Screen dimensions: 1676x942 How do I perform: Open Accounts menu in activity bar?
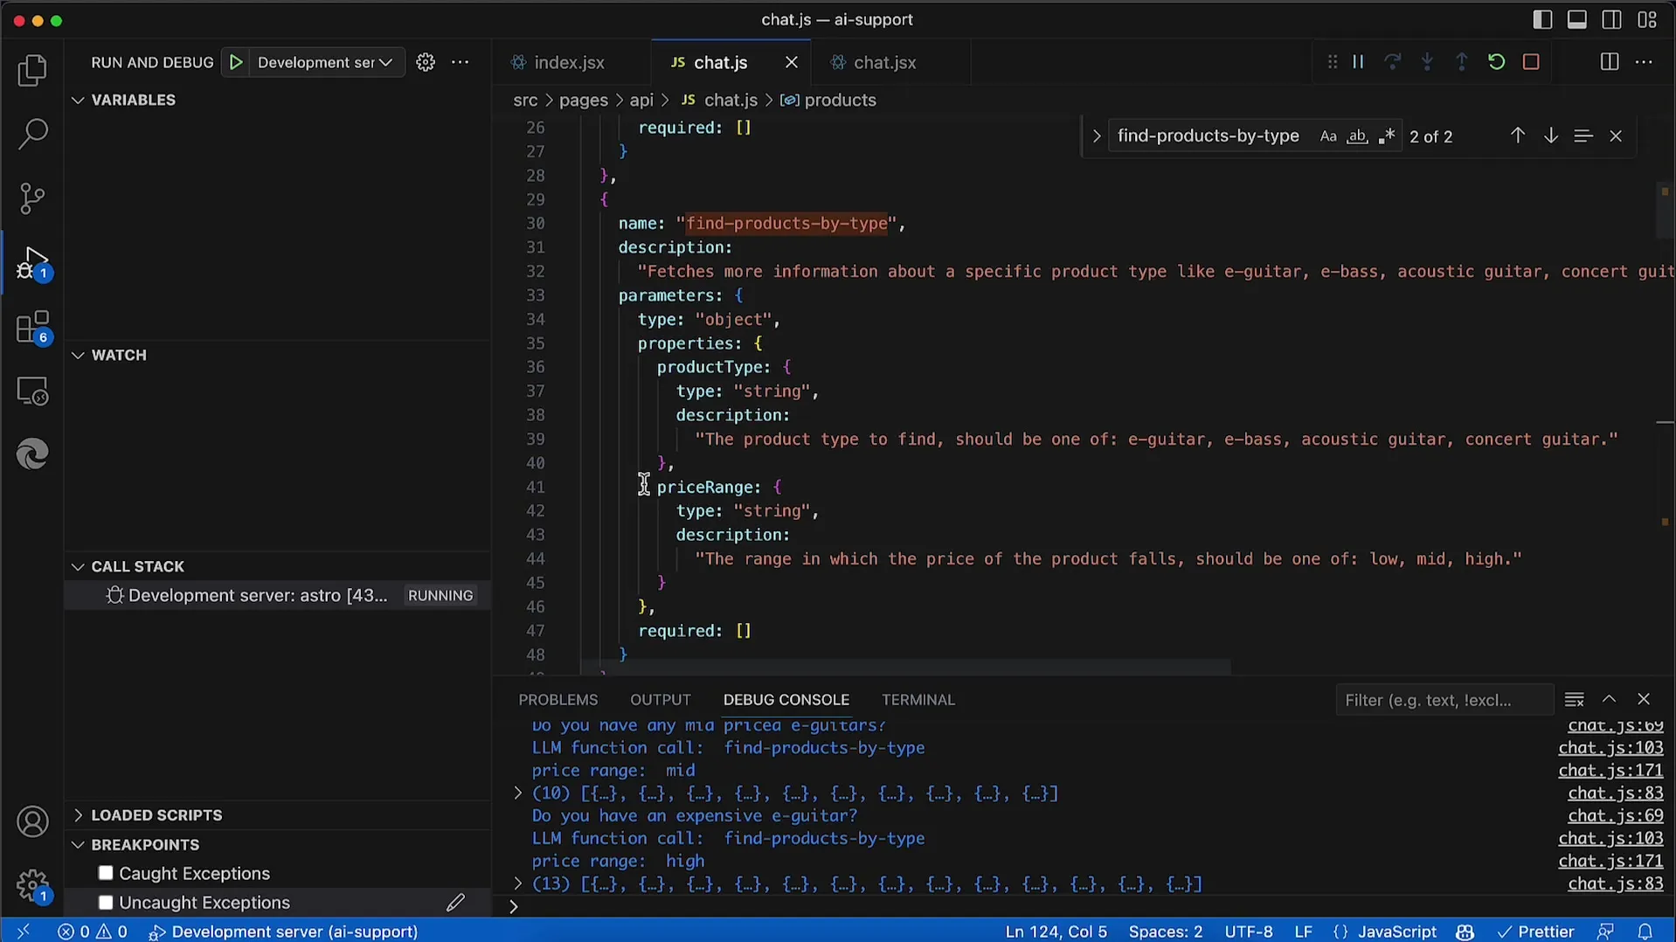pos(32,821)
